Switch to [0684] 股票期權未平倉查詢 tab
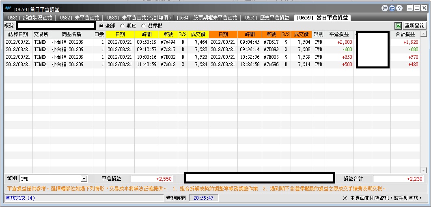 pos(207,18)
